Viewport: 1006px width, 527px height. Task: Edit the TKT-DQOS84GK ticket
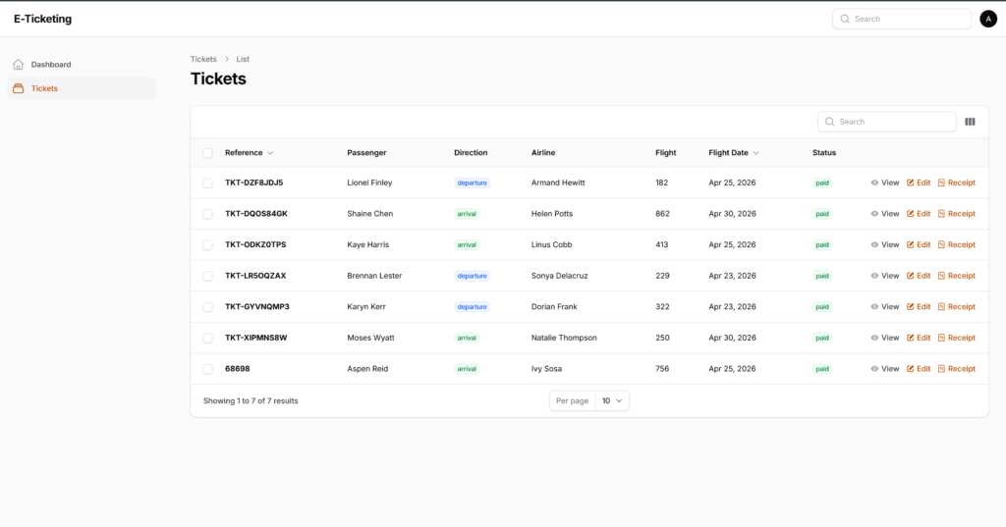(x=919, y=214)
